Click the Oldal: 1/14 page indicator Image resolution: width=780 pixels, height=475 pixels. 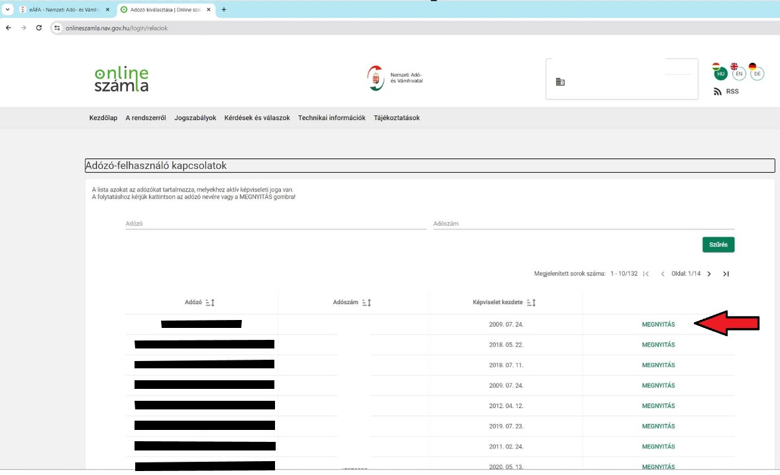coord(685,274)
